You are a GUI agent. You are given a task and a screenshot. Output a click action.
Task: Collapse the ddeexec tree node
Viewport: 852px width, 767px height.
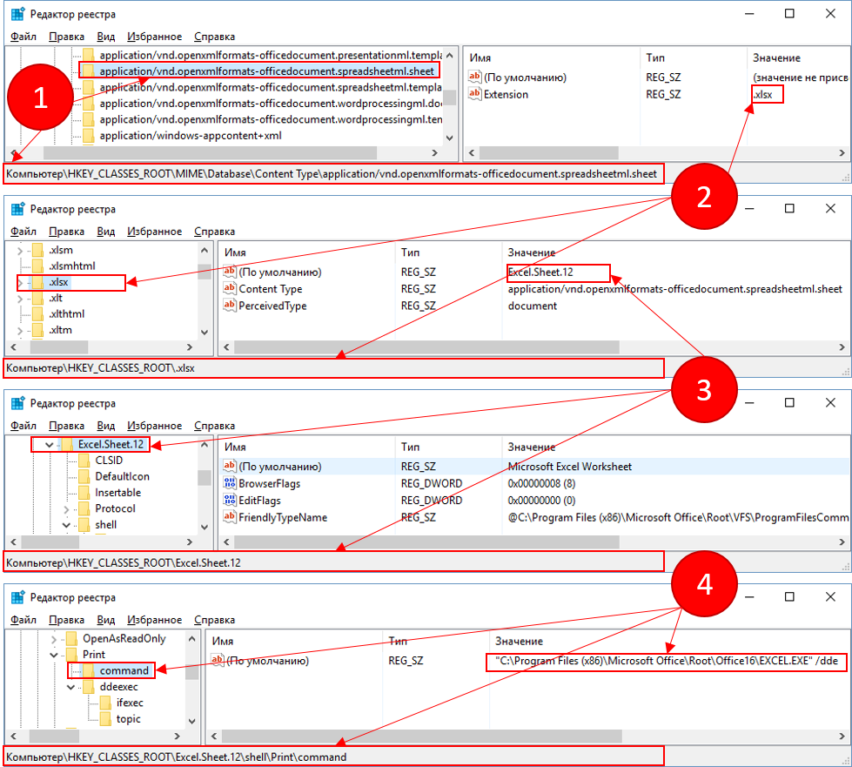(66, 687)
